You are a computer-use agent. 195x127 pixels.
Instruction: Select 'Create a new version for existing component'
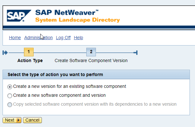click(10, 87)
